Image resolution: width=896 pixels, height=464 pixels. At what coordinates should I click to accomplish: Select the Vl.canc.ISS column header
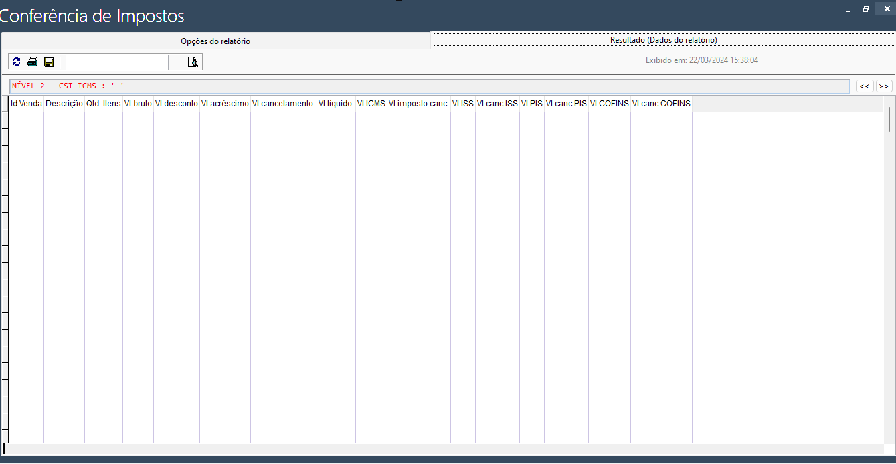click(x=497, y=104)
